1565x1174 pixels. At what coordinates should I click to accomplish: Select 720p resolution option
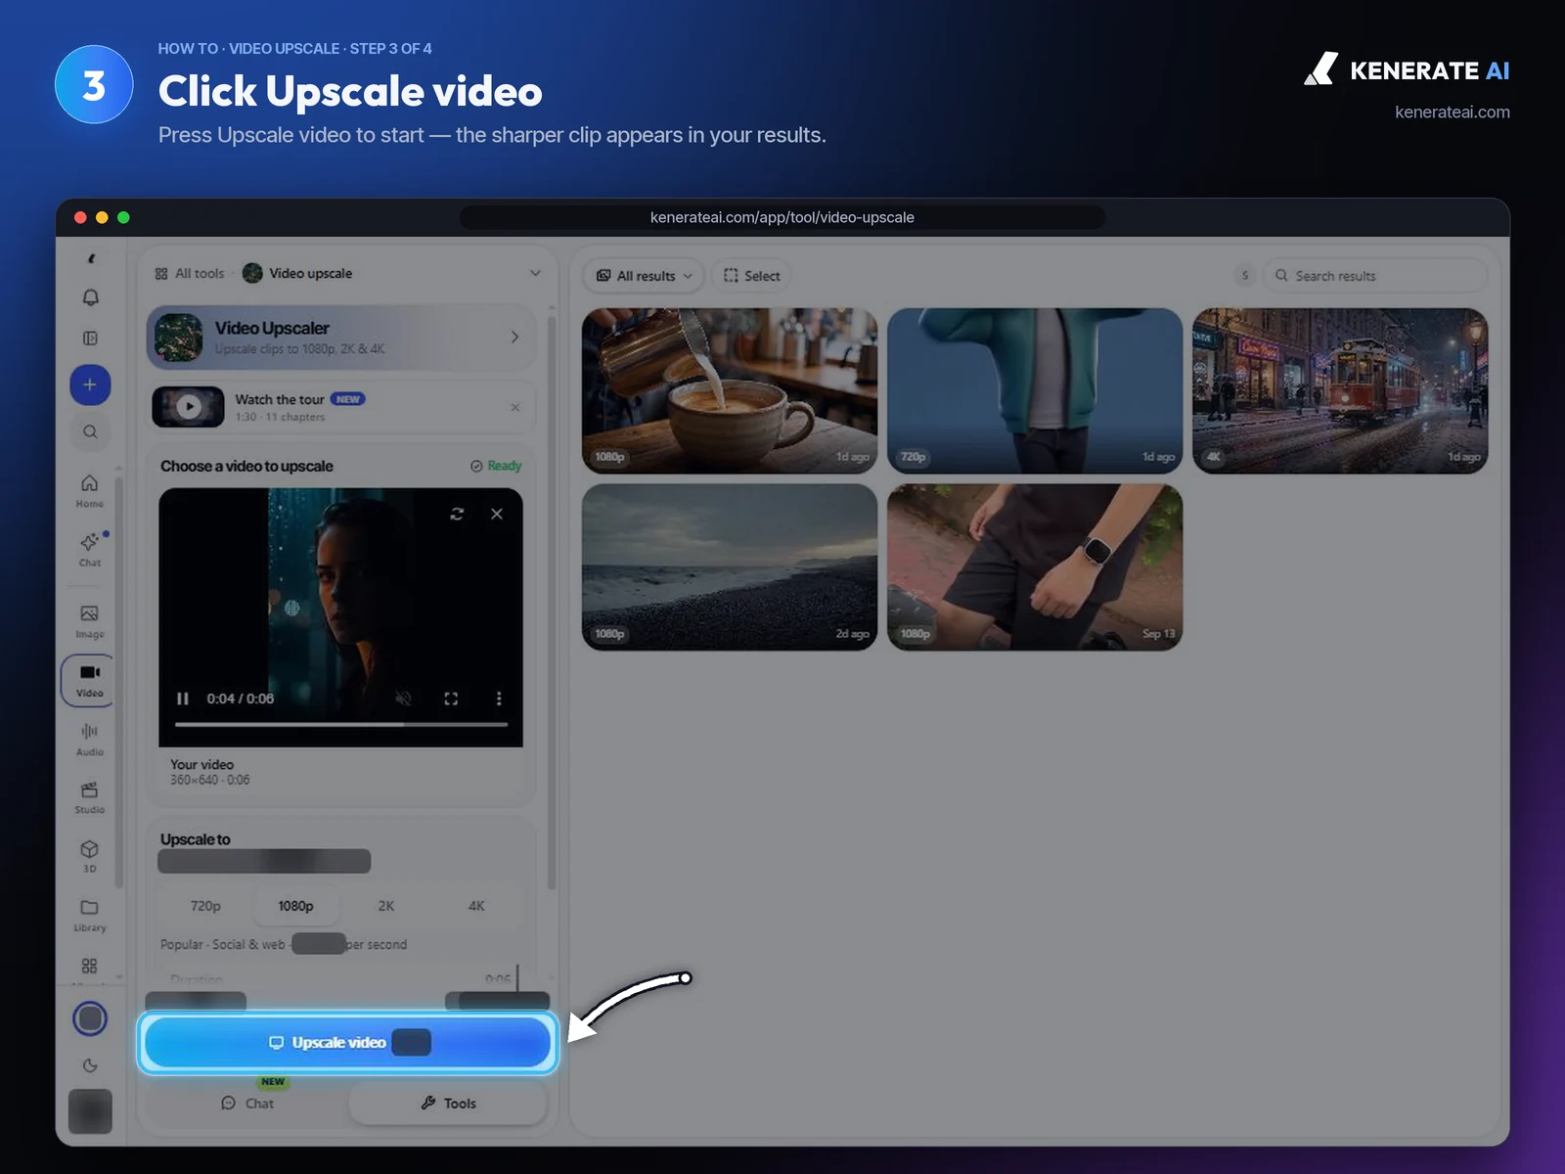205,906
